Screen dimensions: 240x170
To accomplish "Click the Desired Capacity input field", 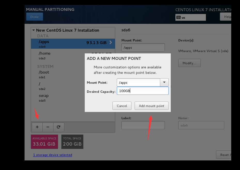I will point(143,91).
